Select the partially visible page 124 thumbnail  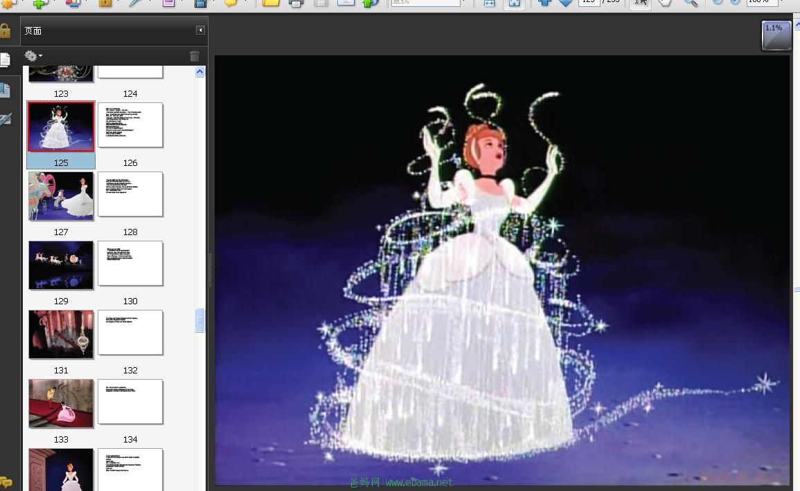pyautogui.click(x=130, y=72)
